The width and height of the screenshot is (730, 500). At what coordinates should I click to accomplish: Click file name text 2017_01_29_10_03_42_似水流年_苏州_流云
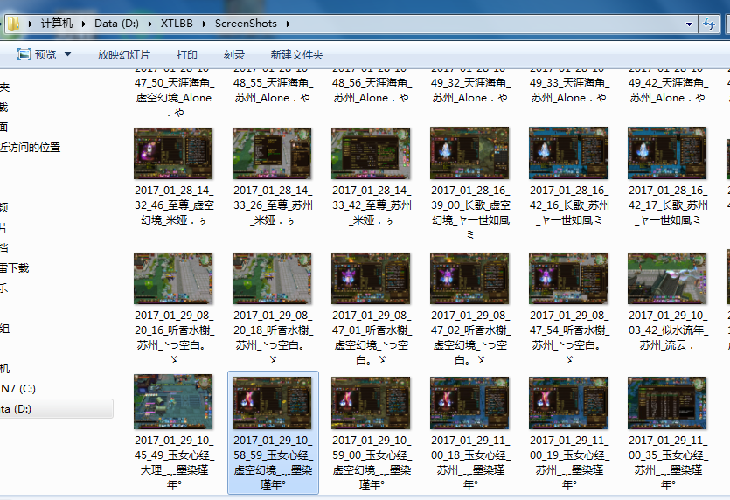pos(668,330)
